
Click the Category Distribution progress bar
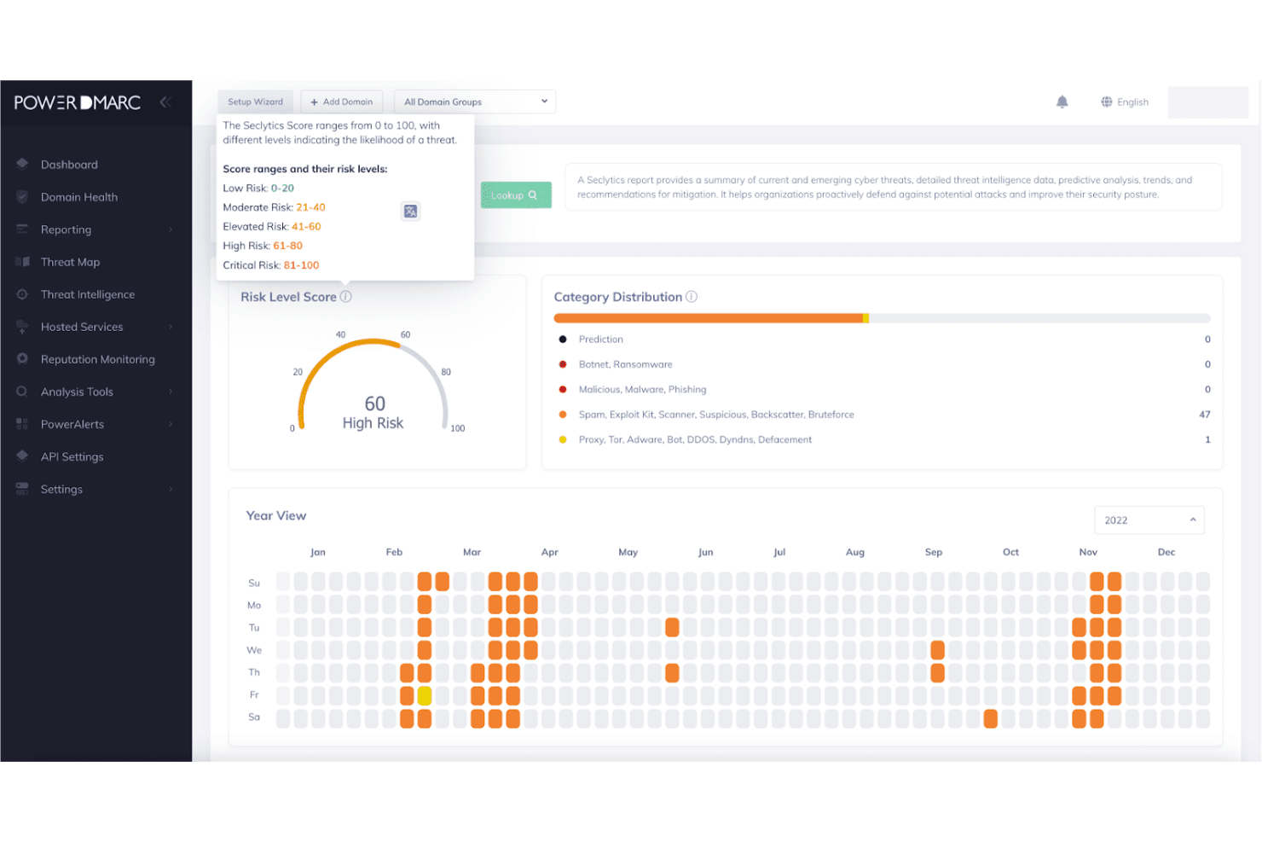[x=882, y=318]
